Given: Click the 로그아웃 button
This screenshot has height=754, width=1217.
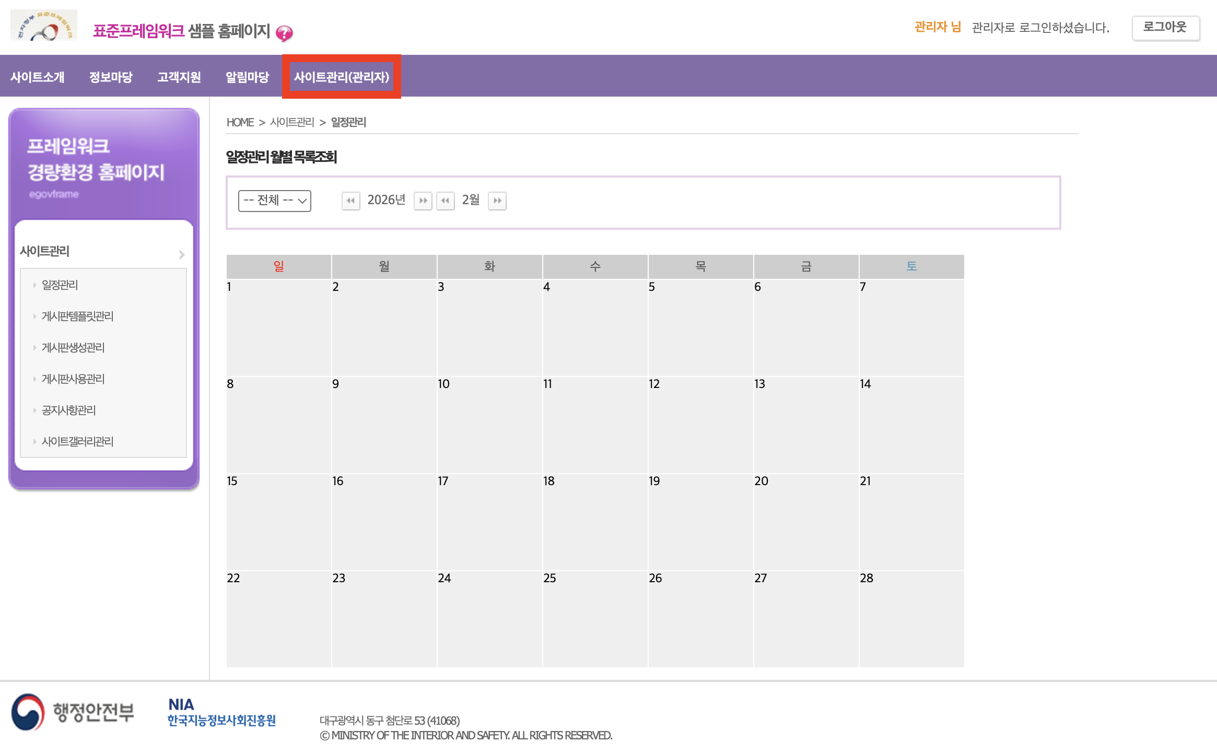Looking at the screenshot, I should click(1165, 28).
